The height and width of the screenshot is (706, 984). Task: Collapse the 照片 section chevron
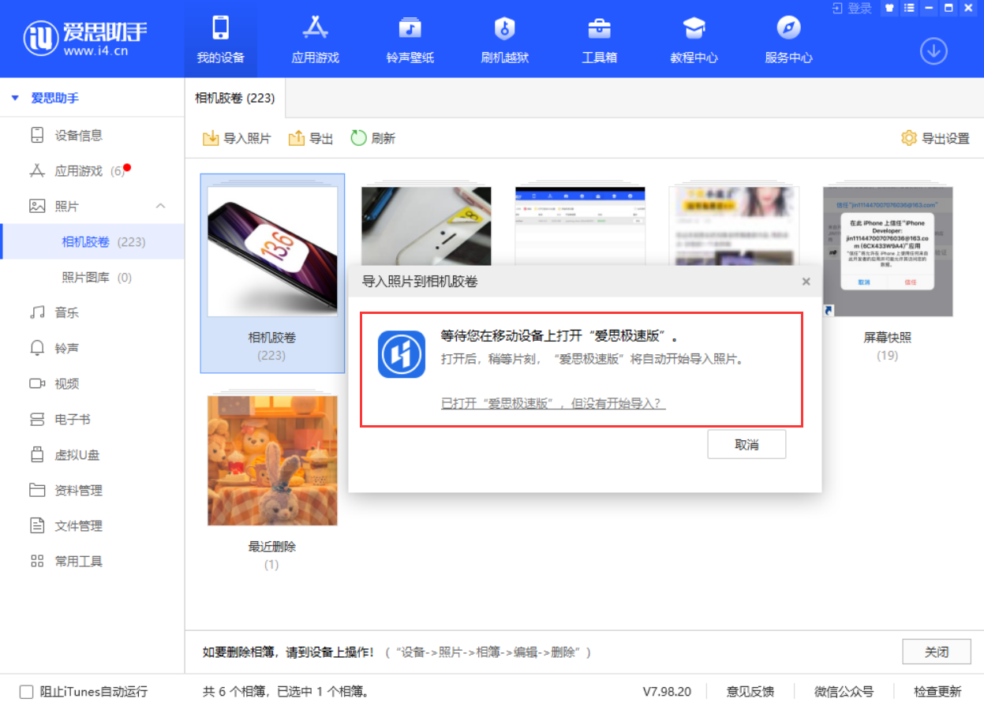tap(160, 206)
